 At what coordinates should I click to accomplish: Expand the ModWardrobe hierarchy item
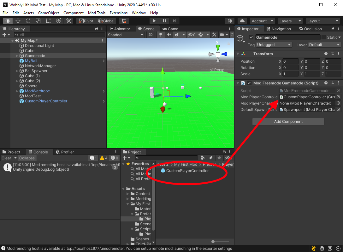[17, 91]
